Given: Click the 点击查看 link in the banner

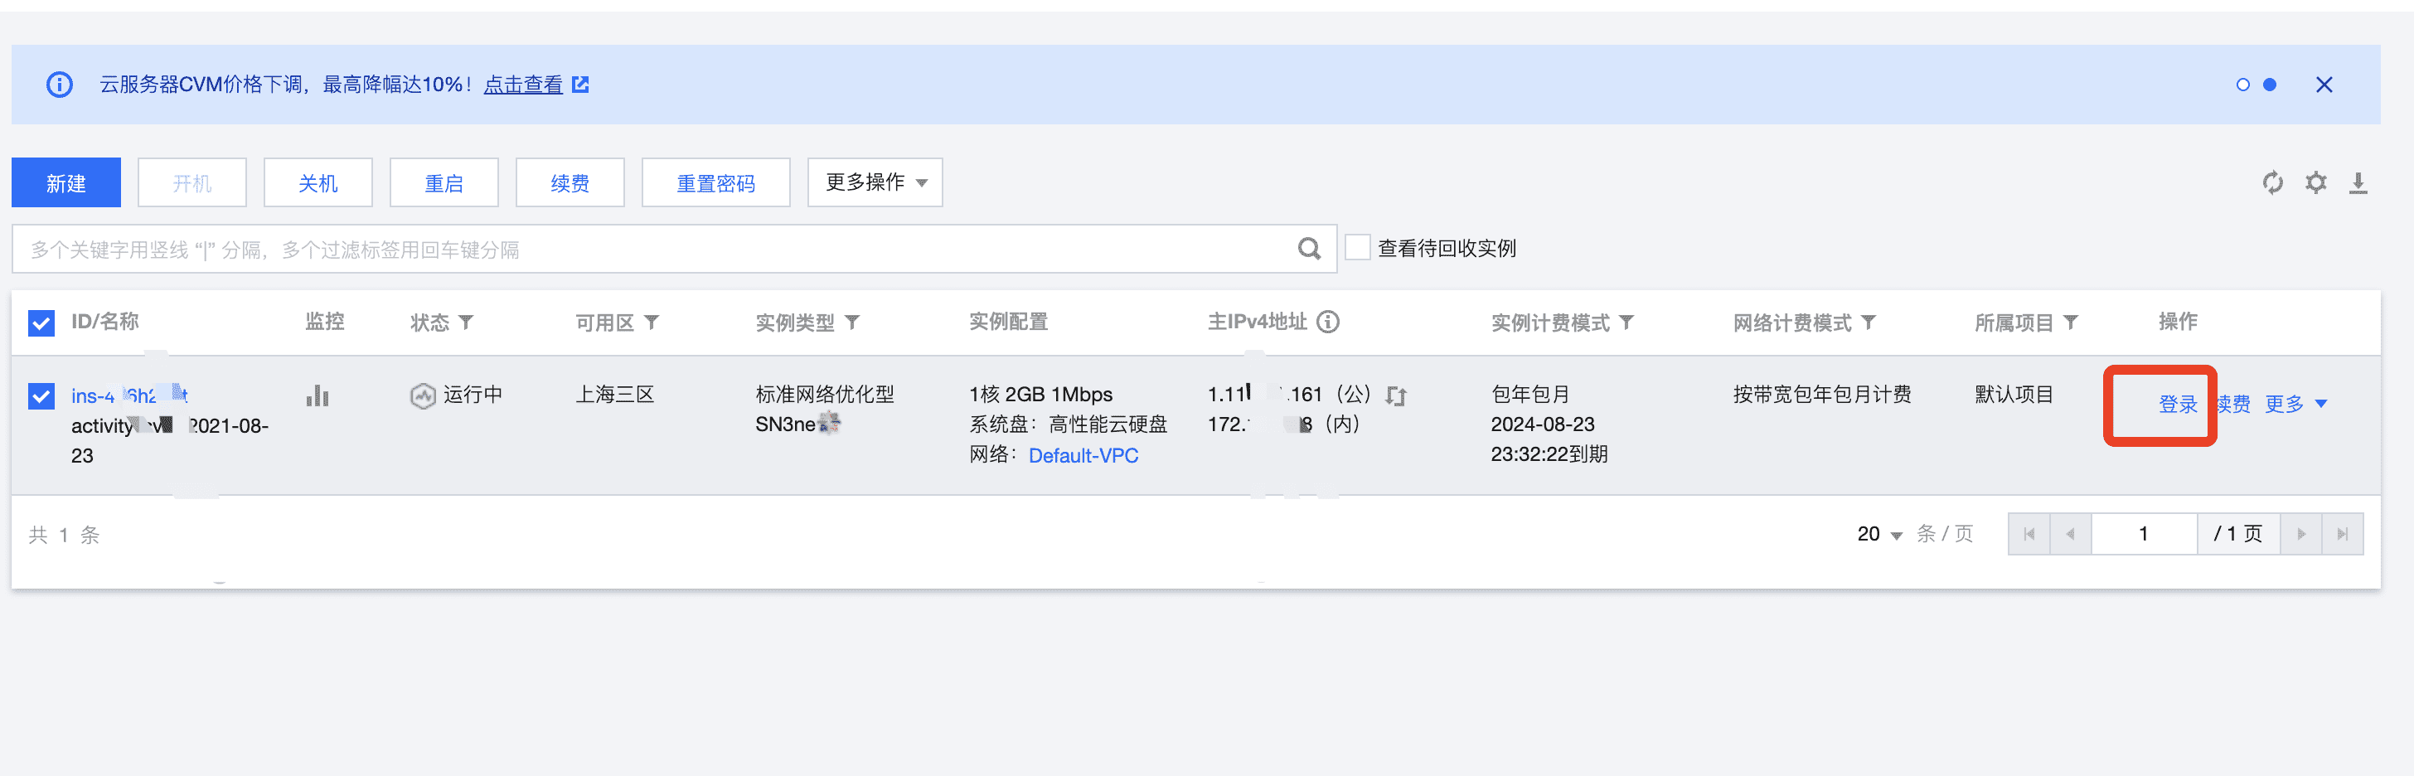Looking at the screenshot, I should click(523, 85).
